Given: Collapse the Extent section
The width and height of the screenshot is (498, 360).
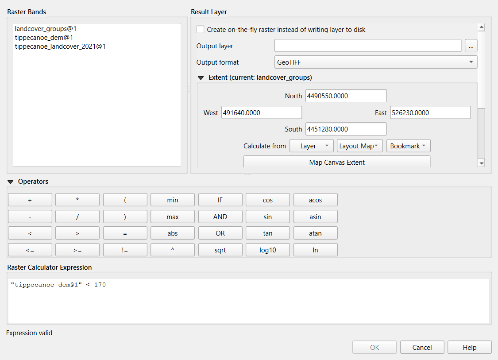Looking at the screenshot, I should point(201,78).
